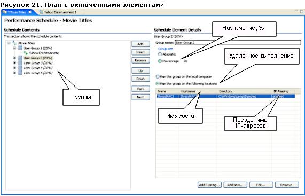Switch to the Yahoo Entertainment 1 tab
Viewport: 305px width, 196px height.
[x=60, y=12]
